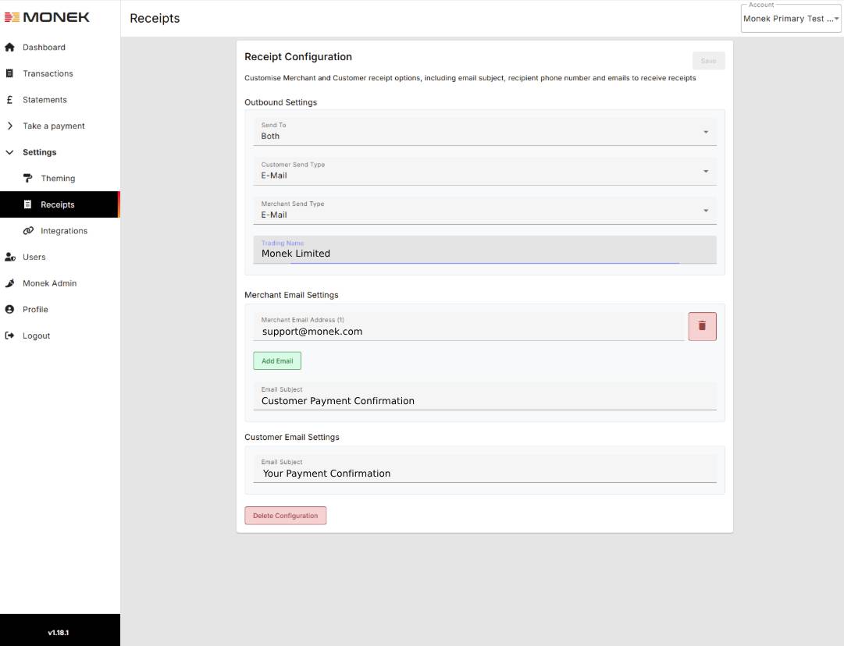Focus the Trading Name field
This screenshot has width=844, height=646.
pyautogui.click(x=484, y=250)
